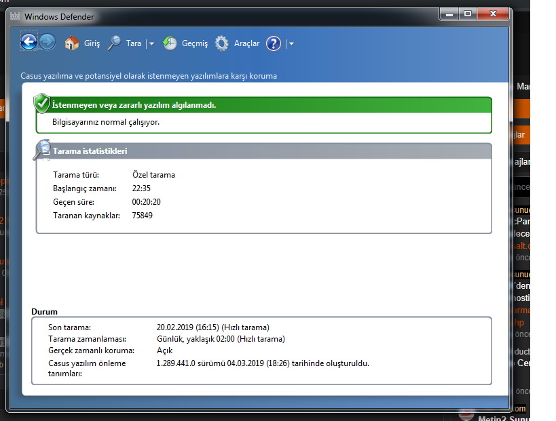Screen dimensions: 556x421
Task: Open the Giriş home icon
Action: pos(72,43)
